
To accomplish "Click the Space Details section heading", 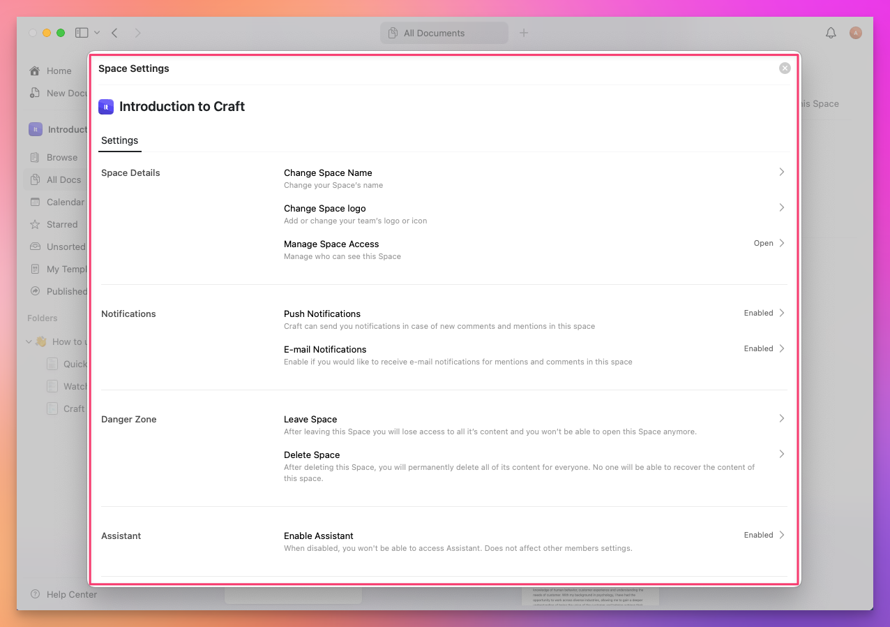I will click(x=130, y=172).
